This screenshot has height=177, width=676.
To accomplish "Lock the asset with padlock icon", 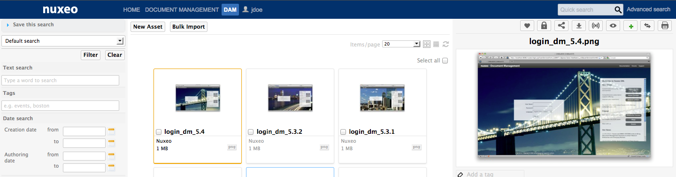I will tap(544, 26).
